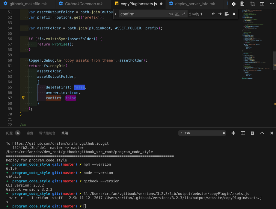276x209 pixels.
Task: Open the 问题 (Problems) panel tab
Action: (10, 133)
